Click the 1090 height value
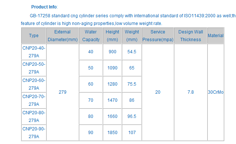The image size is (236, 144). pos(112,68)
